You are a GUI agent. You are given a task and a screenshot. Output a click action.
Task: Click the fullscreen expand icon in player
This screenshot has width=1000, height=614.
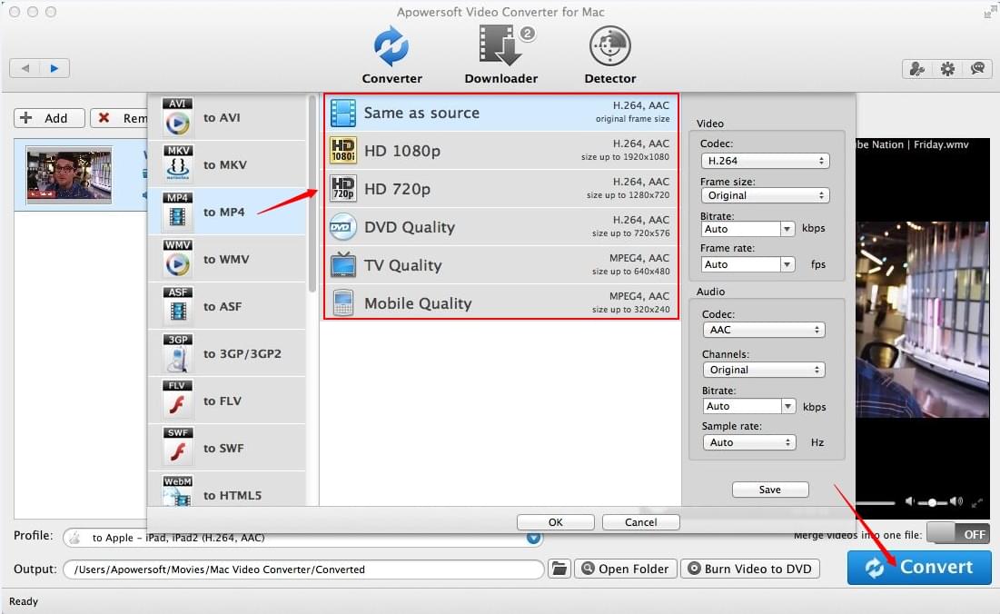977,502
